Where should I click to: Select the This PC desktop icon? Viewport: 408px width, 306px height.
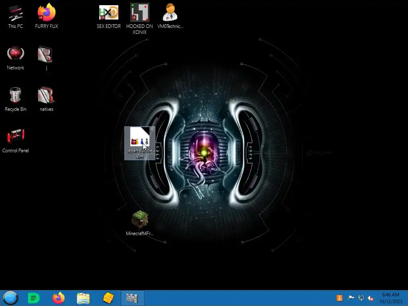tap(16, 16)
